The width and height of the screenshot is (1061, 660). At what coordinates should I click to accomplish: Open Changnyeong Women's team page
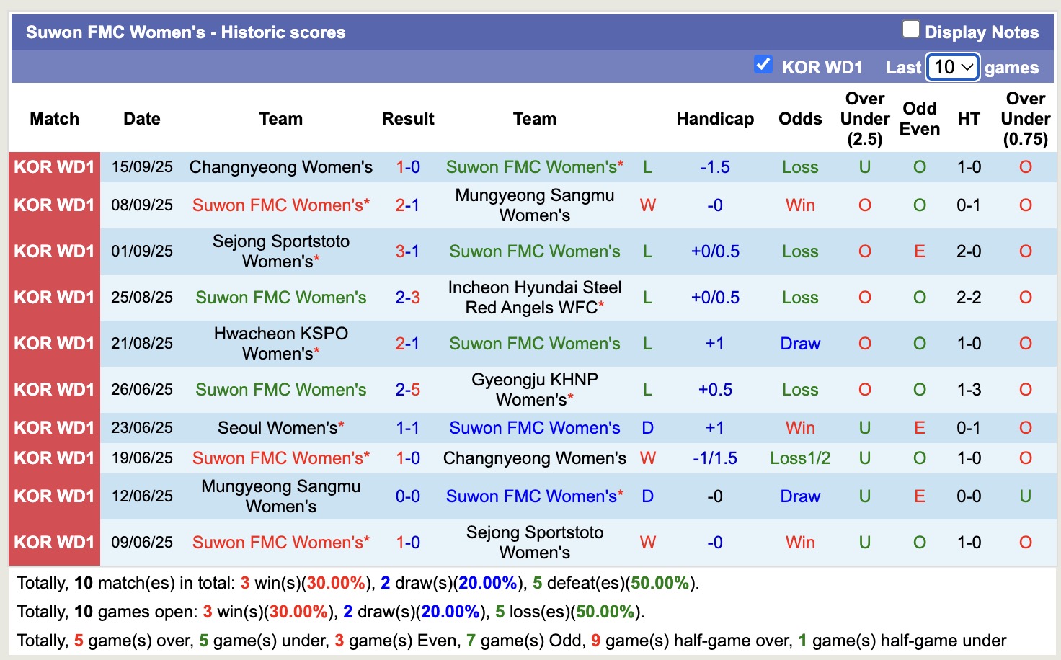[x=280, y=166]
